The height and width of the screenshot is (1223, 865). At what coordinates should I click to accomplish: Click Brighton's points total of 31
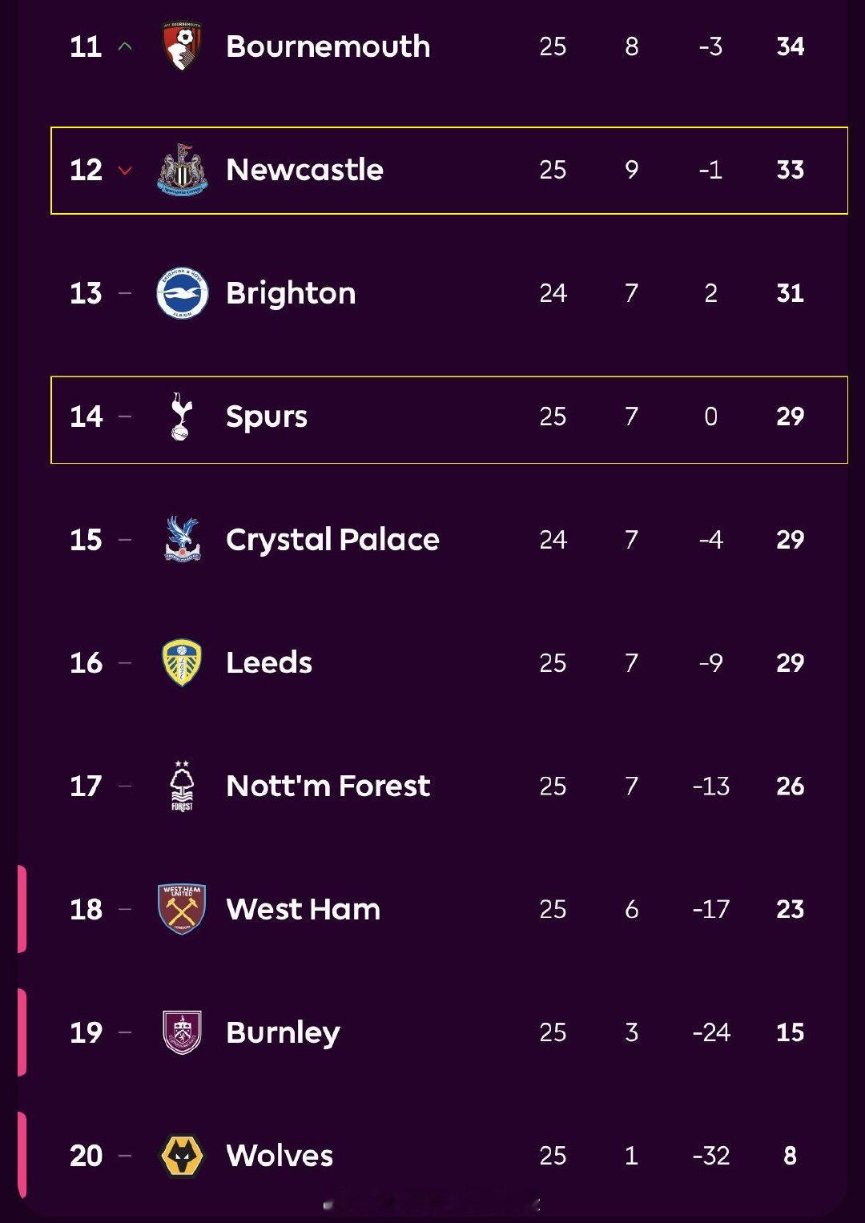pyautogui.click(x=790, y=293)
